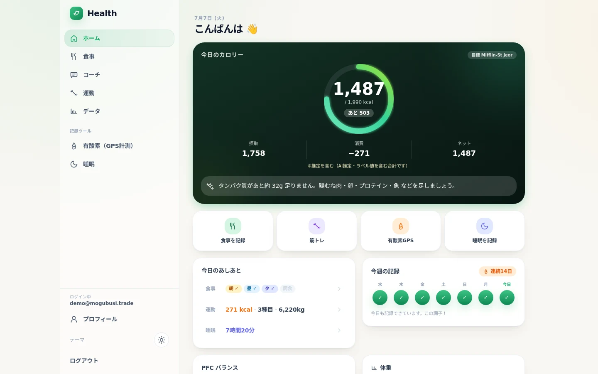The image size is (598, 374).
Task: Click the 朝 meal check chip
Action: 233,288
